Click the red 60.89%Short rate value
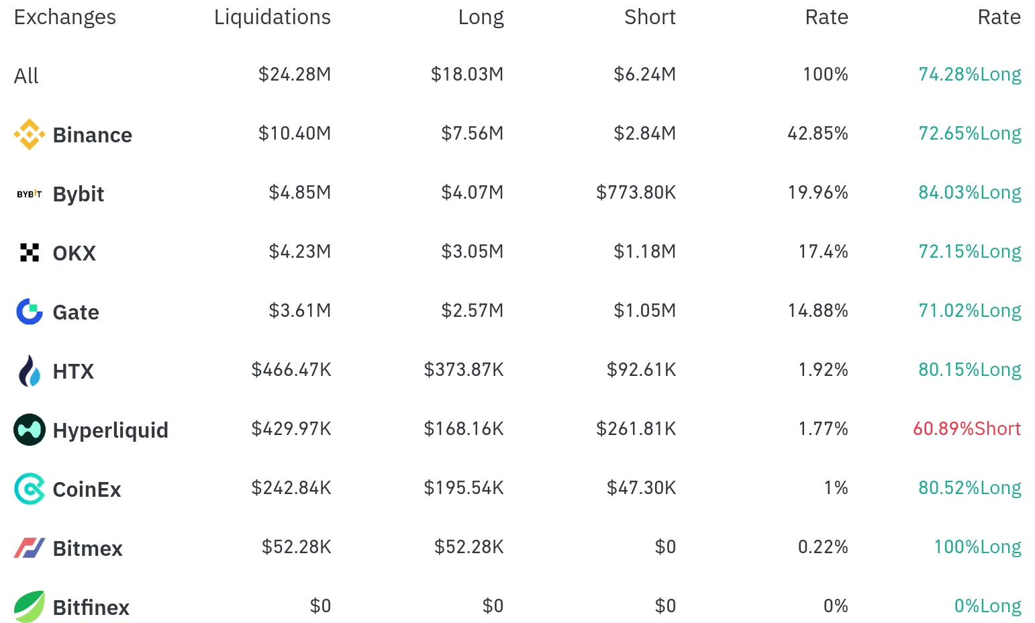This screenshot has width=1035, height=623. pyautogui.click(x=967, y=428)
